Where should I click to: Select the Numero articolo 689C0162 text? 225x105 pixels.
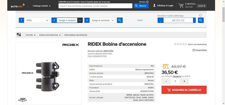click(101, 51)
